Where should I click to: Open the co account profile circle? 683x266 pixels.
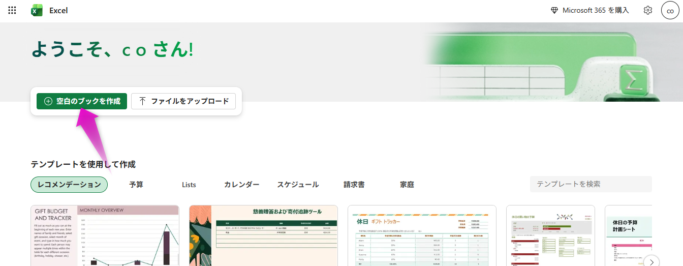pyautogui.click(x=670, y=10)
